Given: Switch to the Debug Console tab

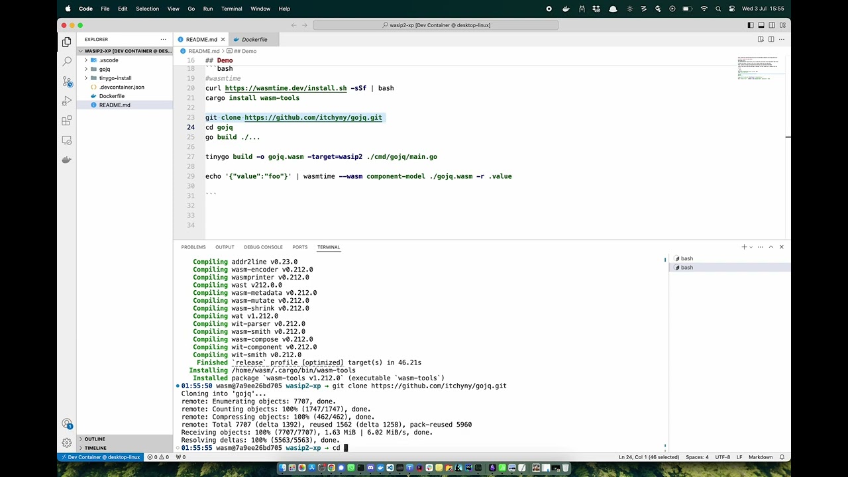Looking at the screenshot, I should [x=263, y=247].
